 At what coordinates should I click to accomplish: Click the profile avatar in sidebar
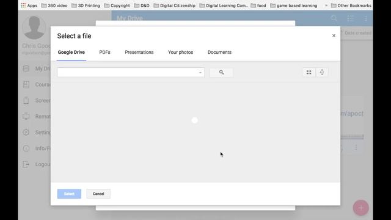pos(34,28)
